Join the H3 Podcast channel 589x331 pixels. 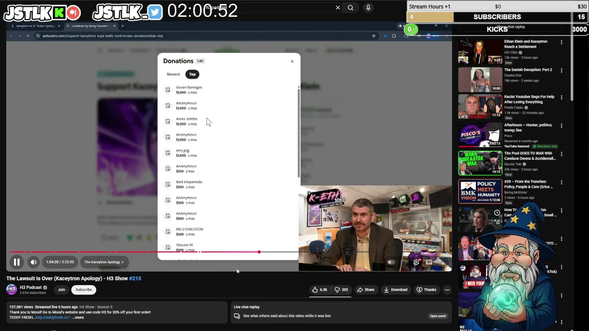61,290
